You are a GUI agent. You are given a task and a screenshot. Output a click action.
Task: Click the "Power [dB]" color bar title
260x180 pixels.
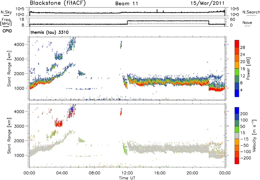pyautogui.click(x=248, y=69)
